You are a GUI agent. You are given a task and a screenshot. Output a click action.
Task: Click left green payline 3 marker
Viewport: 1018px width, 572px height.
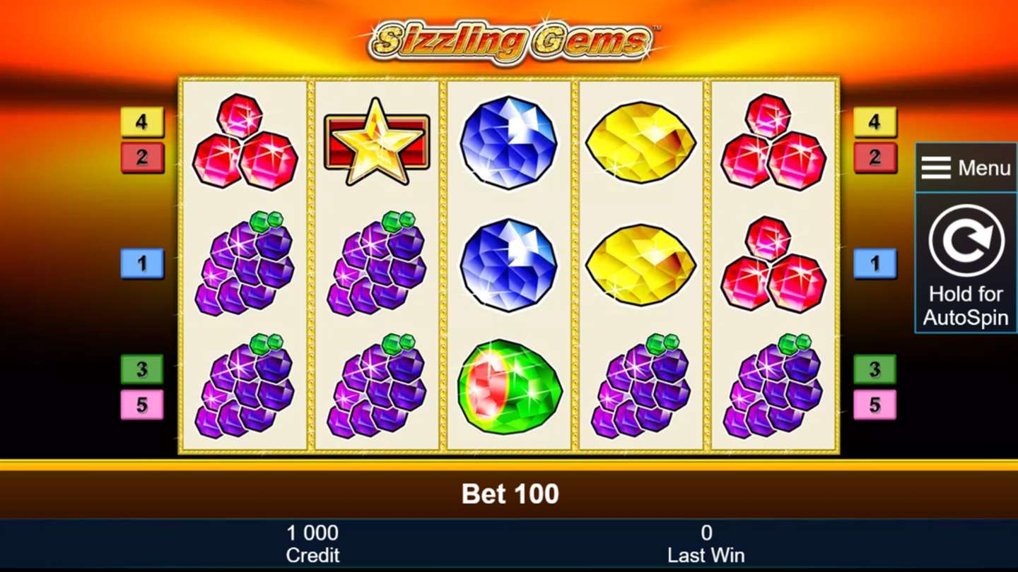click(x=142, y=369)
